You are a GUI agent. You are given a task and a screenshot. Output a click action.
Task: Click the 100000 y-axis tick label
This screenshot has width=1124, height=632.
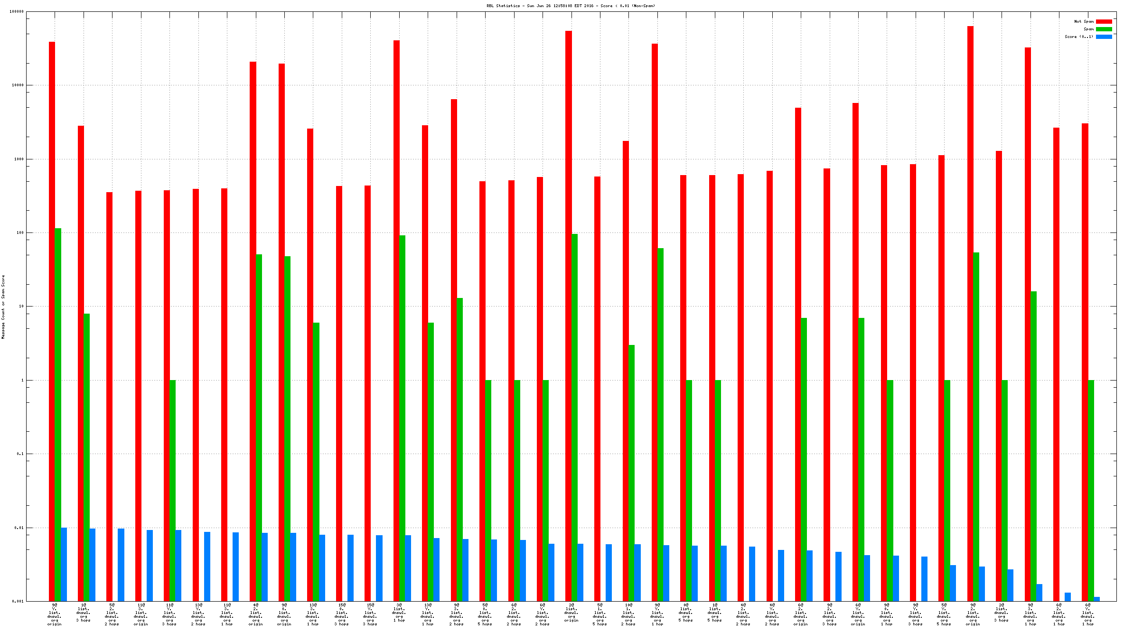click(x=17, y=11)
